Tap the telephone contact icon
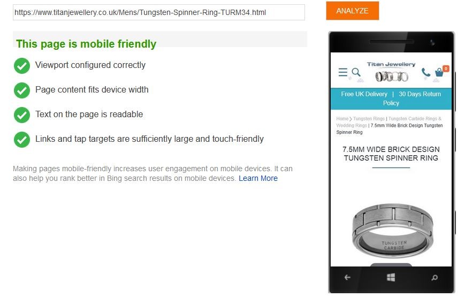 pyautogui.click(x=426, y=72)
